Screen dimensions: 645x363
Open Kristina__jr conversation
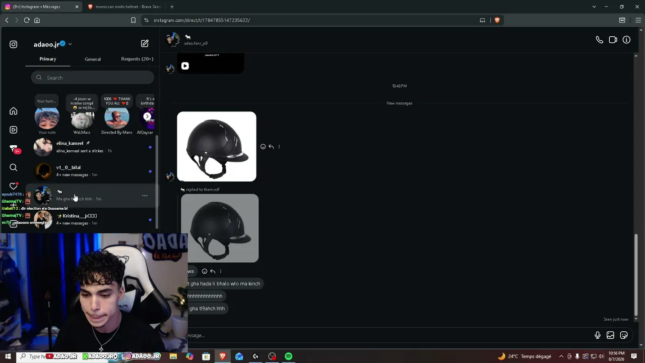click(93, 219)
